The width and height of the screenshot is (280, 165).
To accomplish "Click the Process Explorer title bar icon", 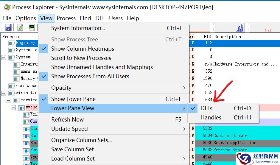I will click(x=7, y=7).
